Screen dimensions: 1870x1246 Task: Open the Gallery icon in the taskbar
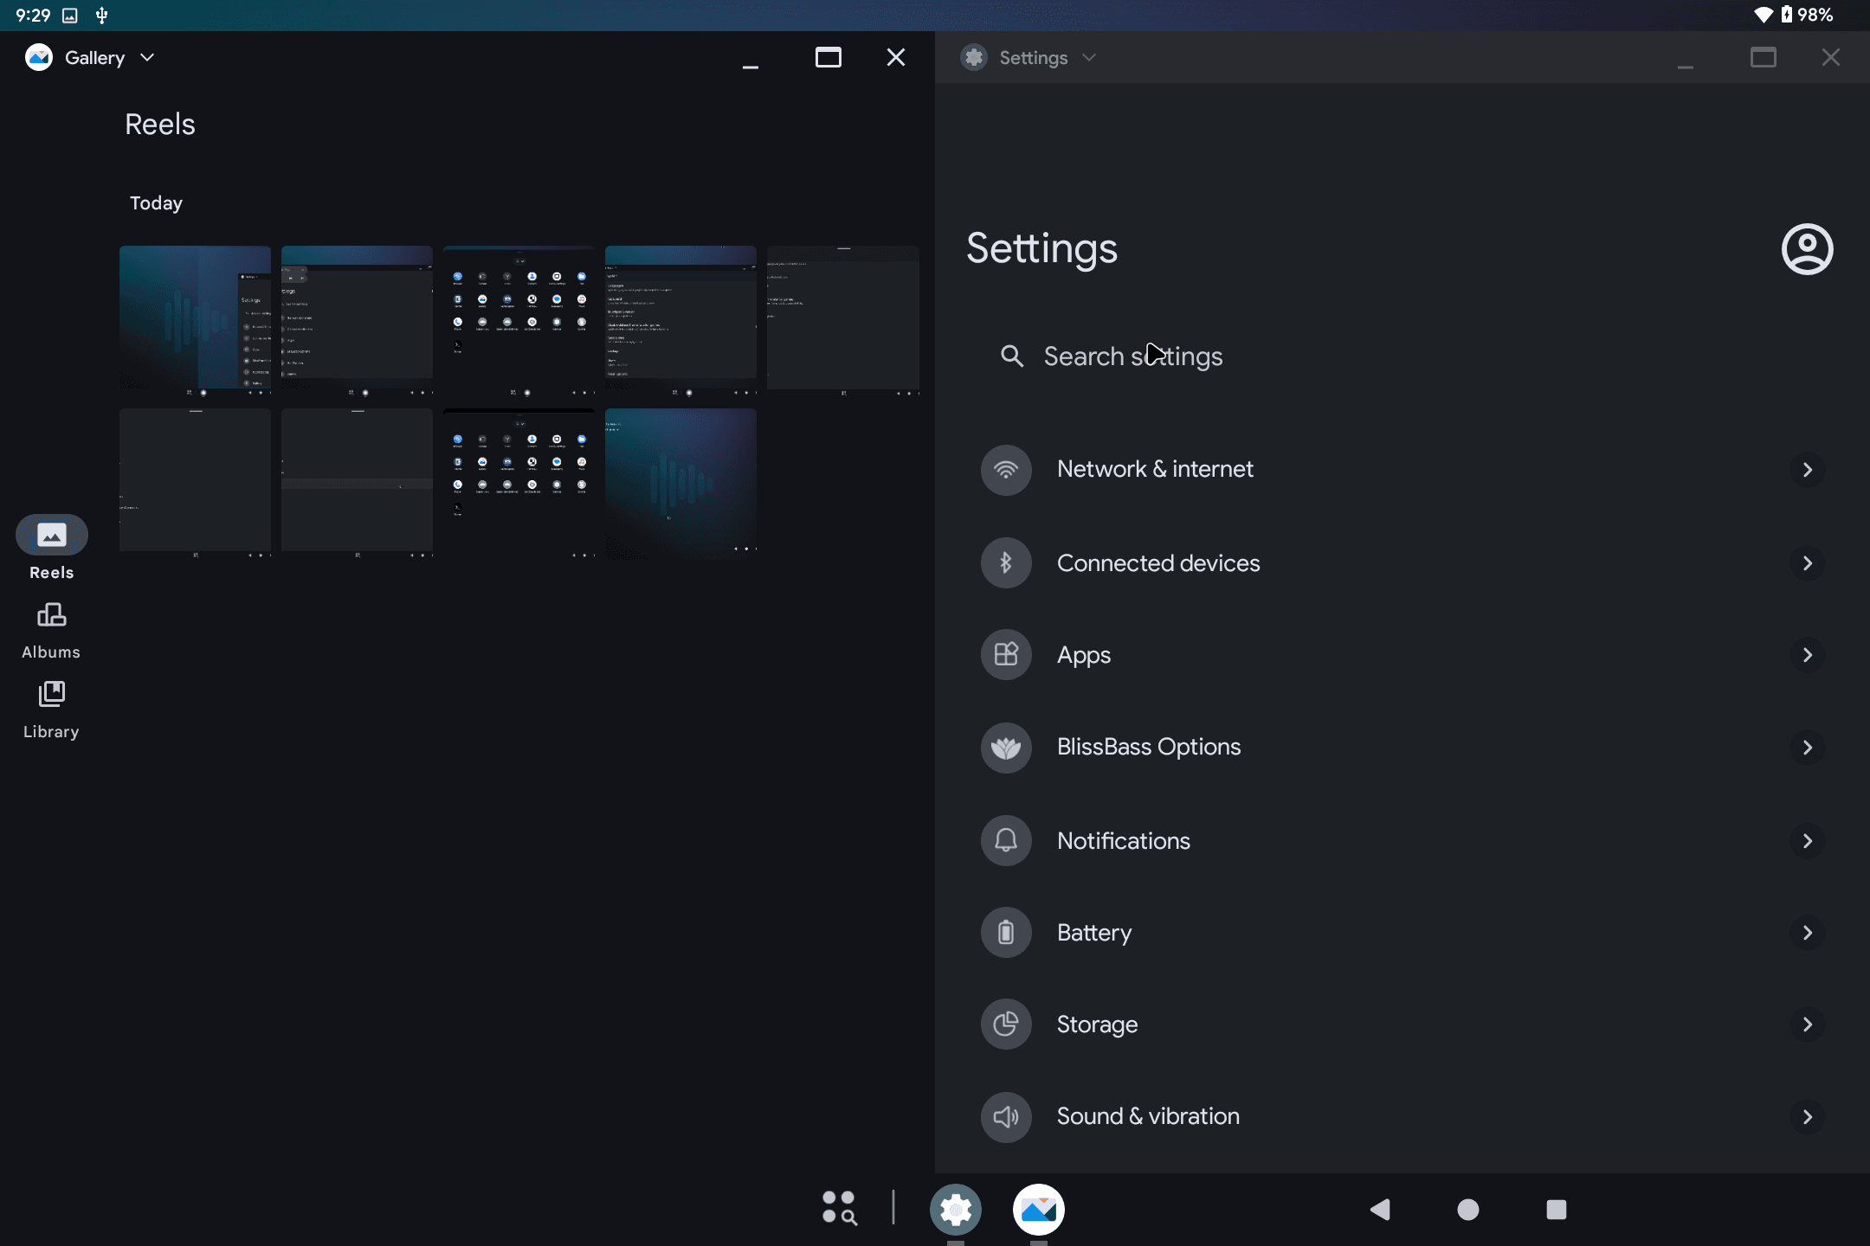coord(1038,1209)
